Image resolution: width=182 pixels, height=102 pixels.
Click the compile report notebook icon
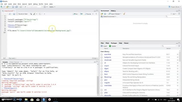pos(40,14)
